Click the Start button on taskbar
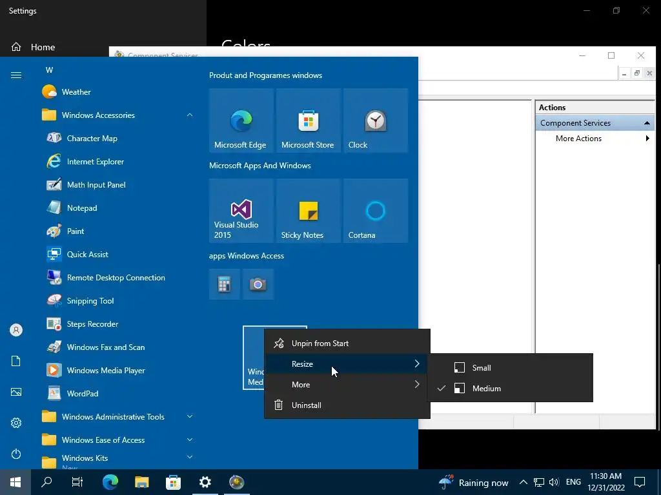 pos(15,482)
